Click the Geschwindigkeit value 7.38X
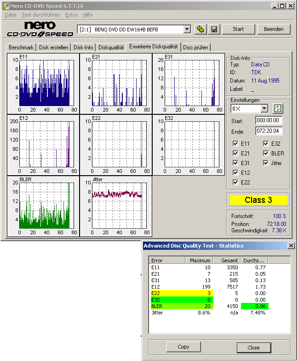The width and height of the screenshot is (298, 361). coord(279,230)
